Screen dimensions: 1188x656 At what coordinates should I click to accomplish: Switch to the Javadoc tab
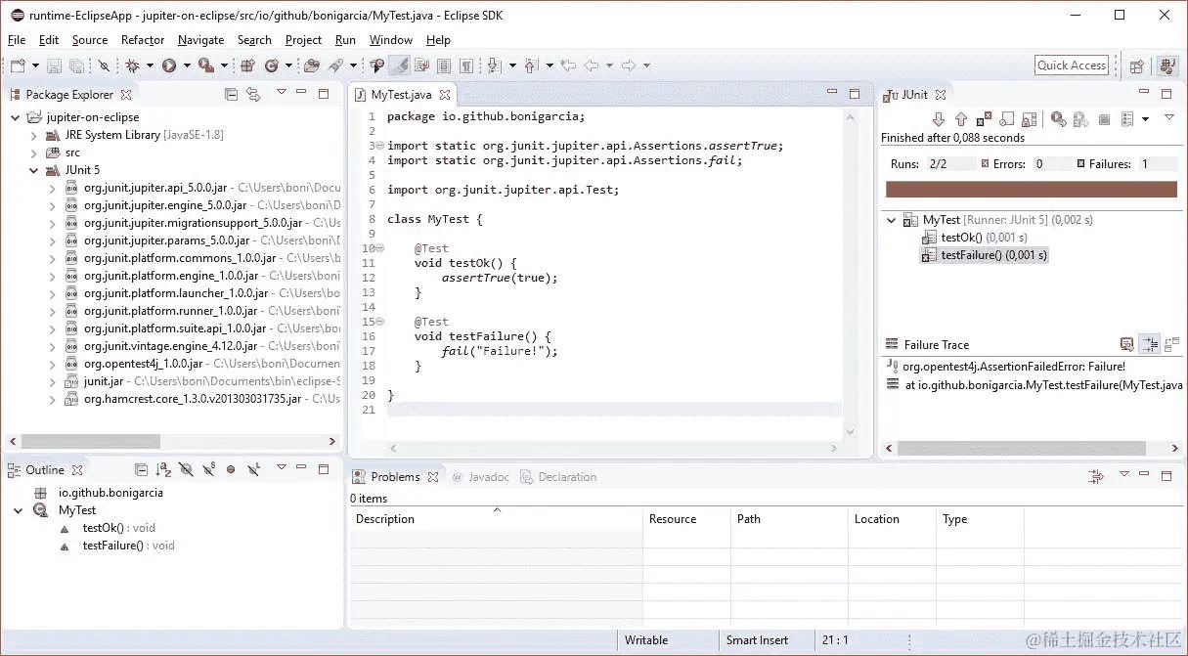click(480, 477)
